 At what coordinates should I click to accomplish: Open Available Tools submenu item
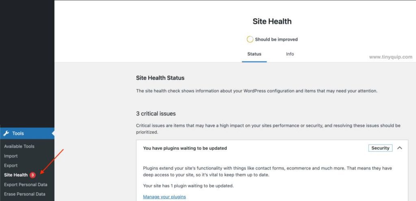coord(19,146)
